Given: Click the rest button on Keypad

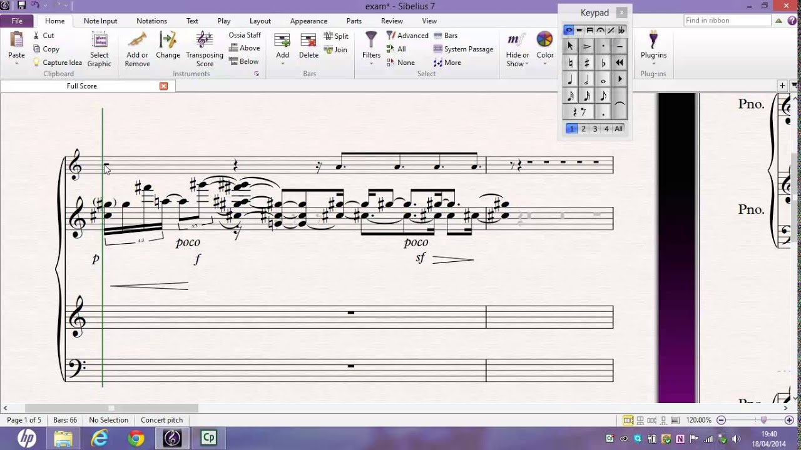Looking at the screenshot, I should pos(579,112).
